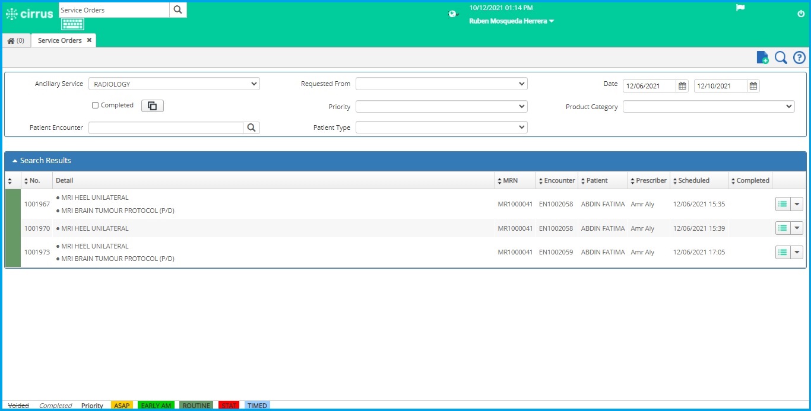Click the ASAP priority legend color
This screenshot has width=811, height=411.
(121, 406)
